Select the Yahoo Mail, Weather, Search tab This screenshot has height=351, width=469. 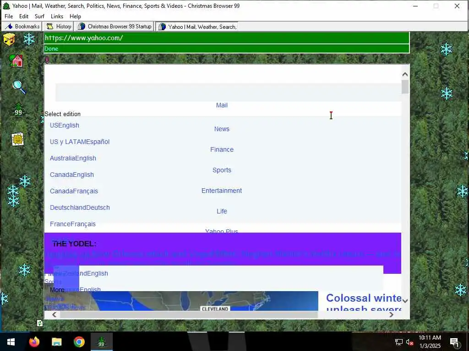(197, 27)
